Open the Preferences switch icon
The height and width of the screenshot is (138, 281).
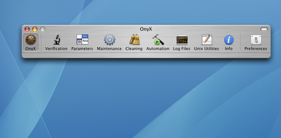[256, 40]
